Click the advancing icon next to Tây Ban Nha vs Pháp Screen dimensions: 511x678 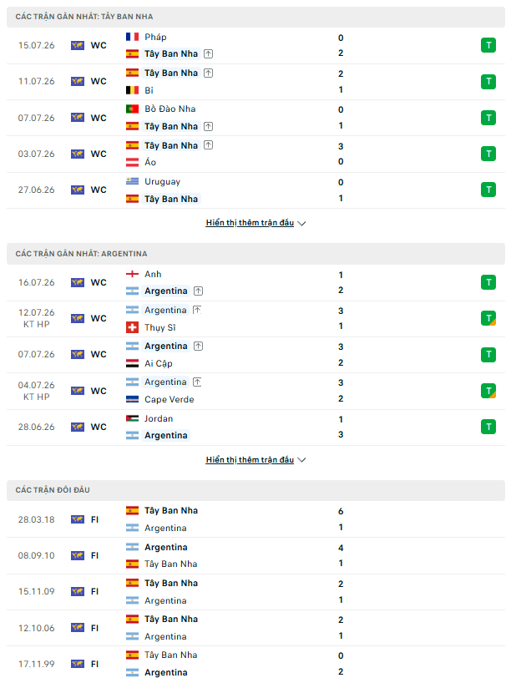point(208,54)
